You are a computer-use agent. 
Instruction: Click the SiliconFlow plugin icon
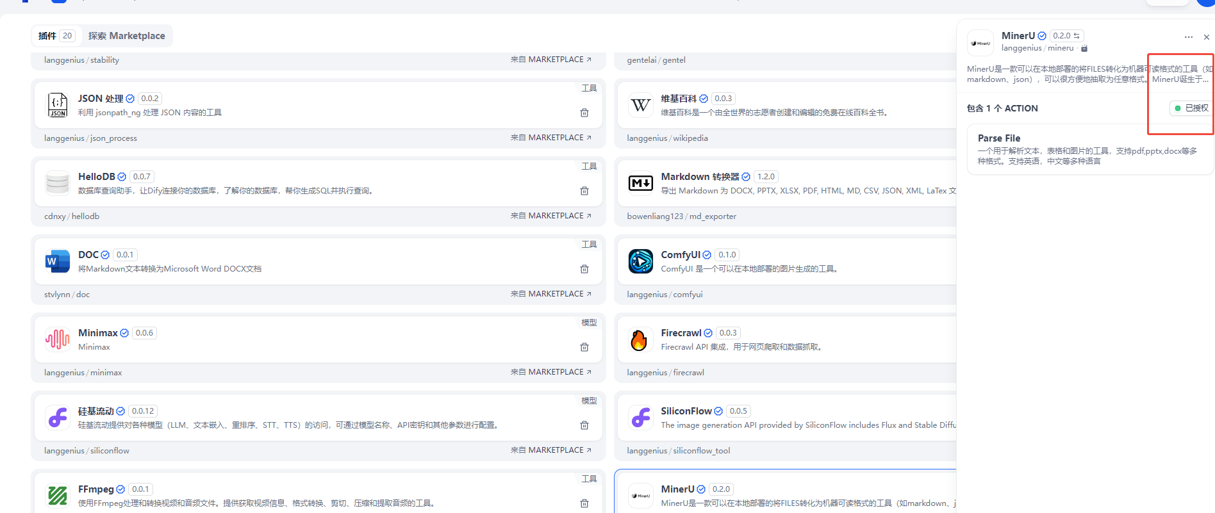click(641, 418)
